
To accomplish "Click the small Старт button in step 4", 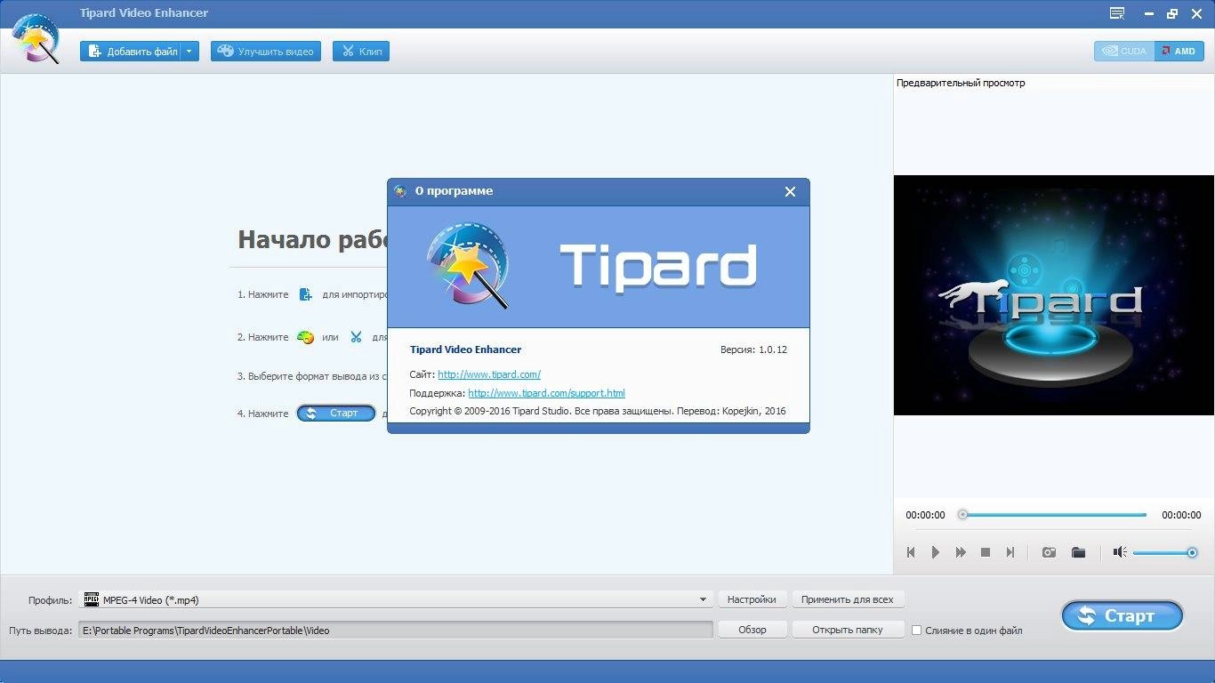I will click(336, 413).
